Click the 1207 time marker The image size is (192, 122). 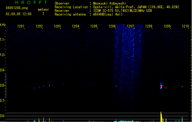click(x=131, y=26)
